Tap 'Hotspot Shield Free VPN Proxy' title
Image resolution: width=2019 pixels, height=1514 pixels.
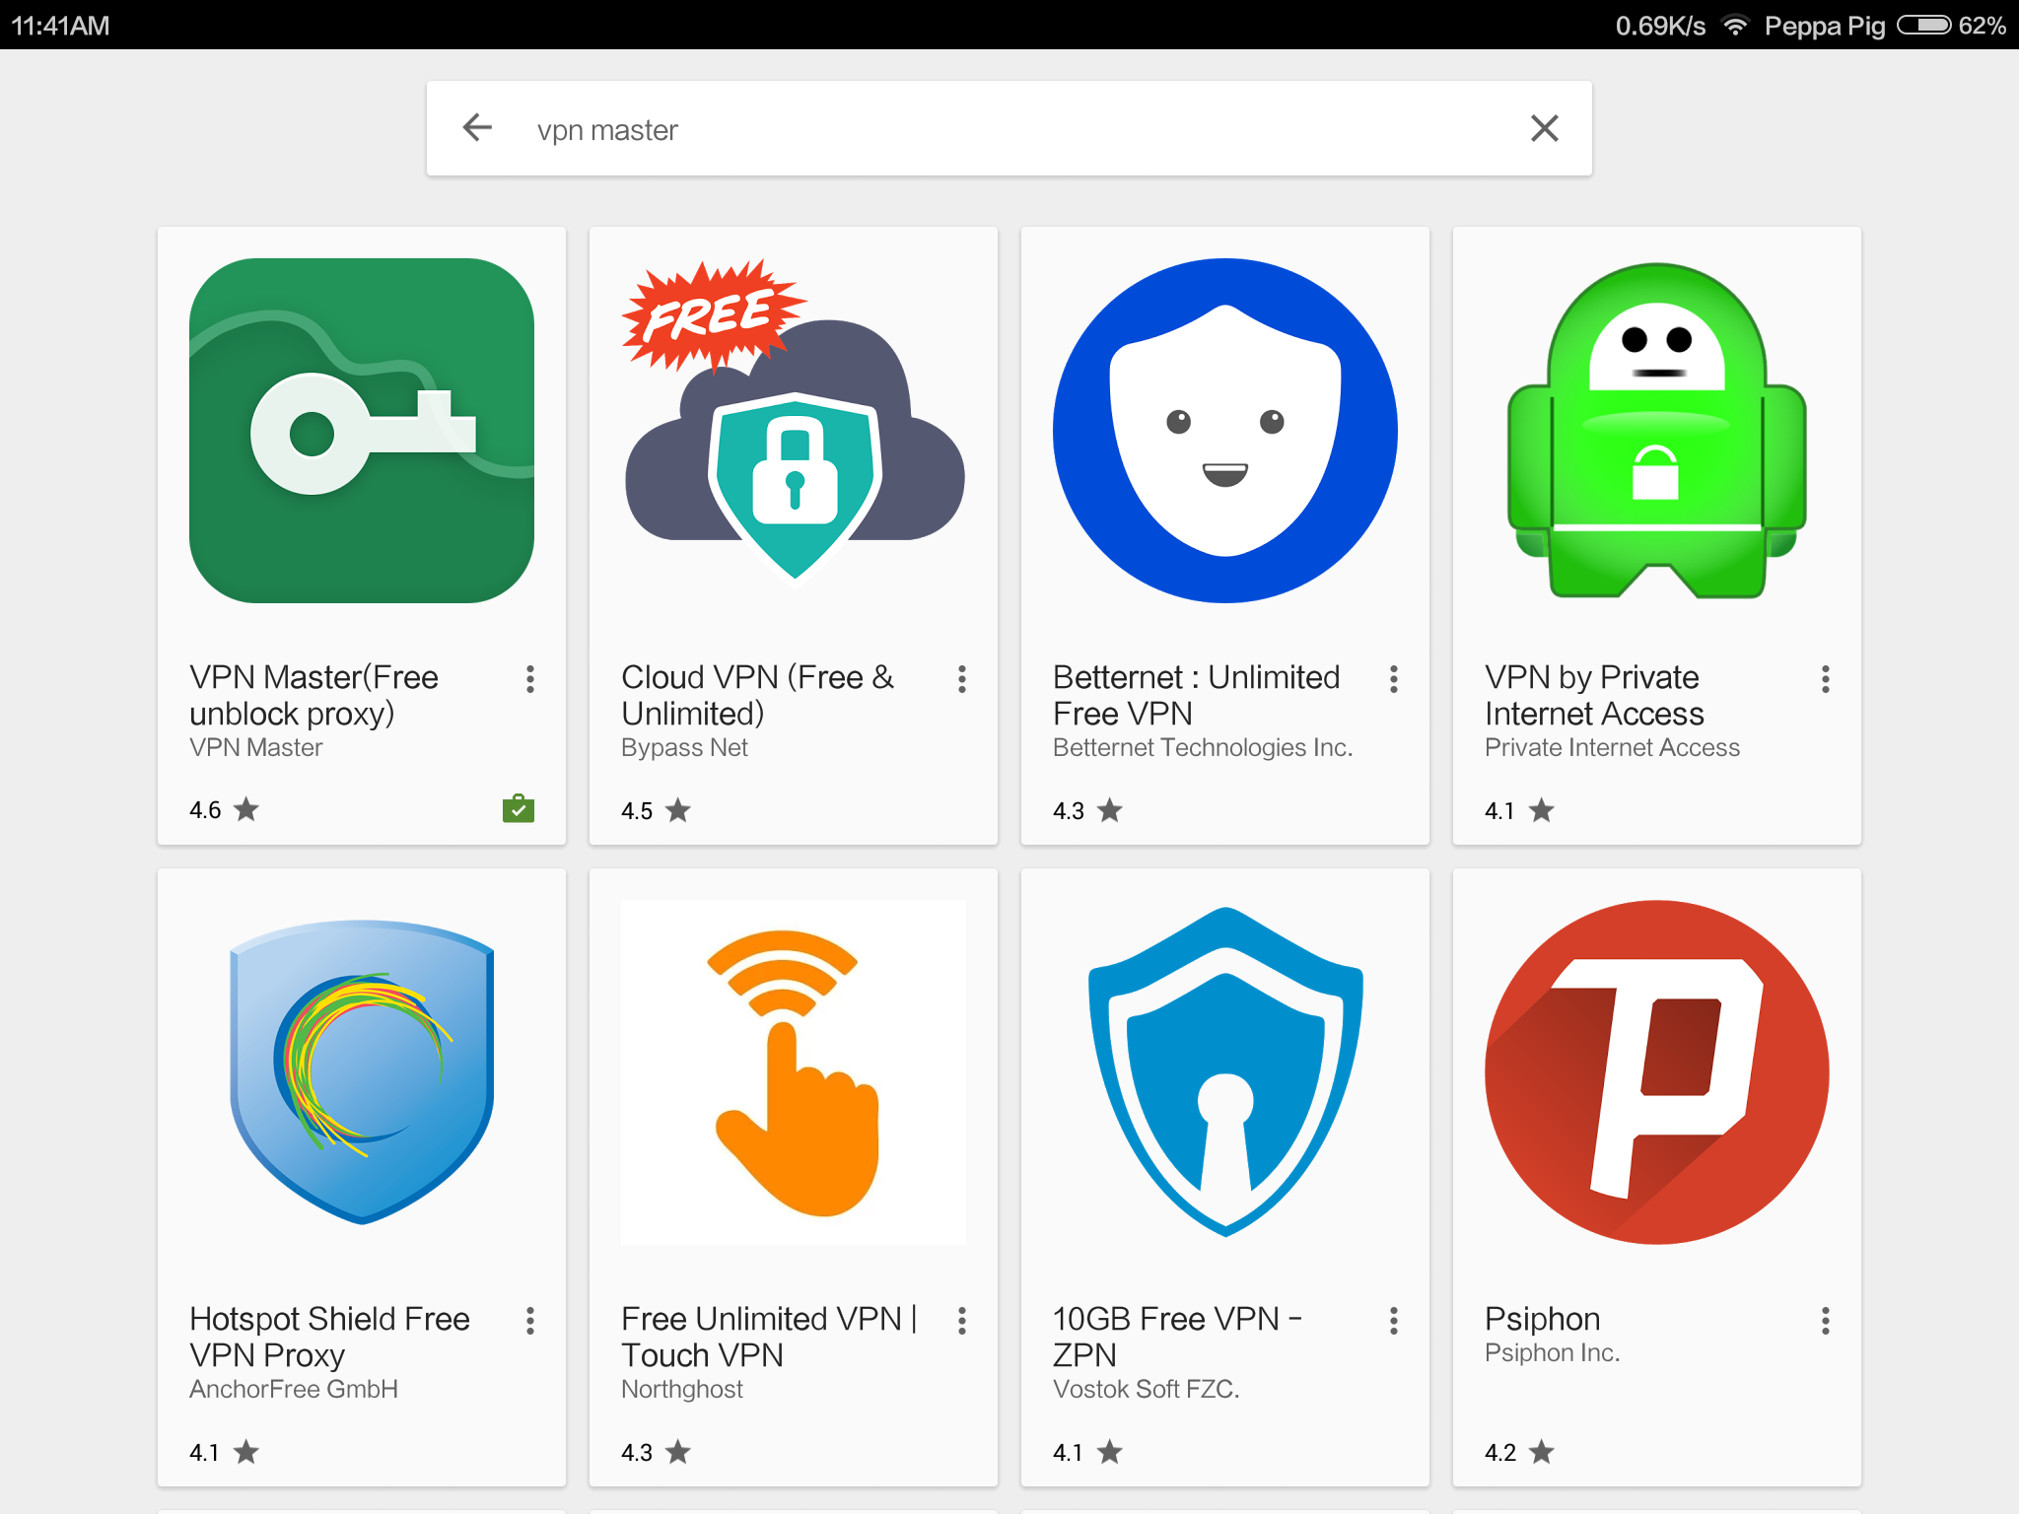tap(329, 1337)
